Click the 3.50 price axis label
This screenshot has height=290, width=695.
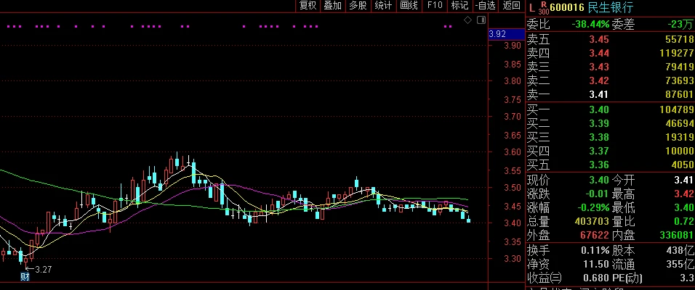512,188
